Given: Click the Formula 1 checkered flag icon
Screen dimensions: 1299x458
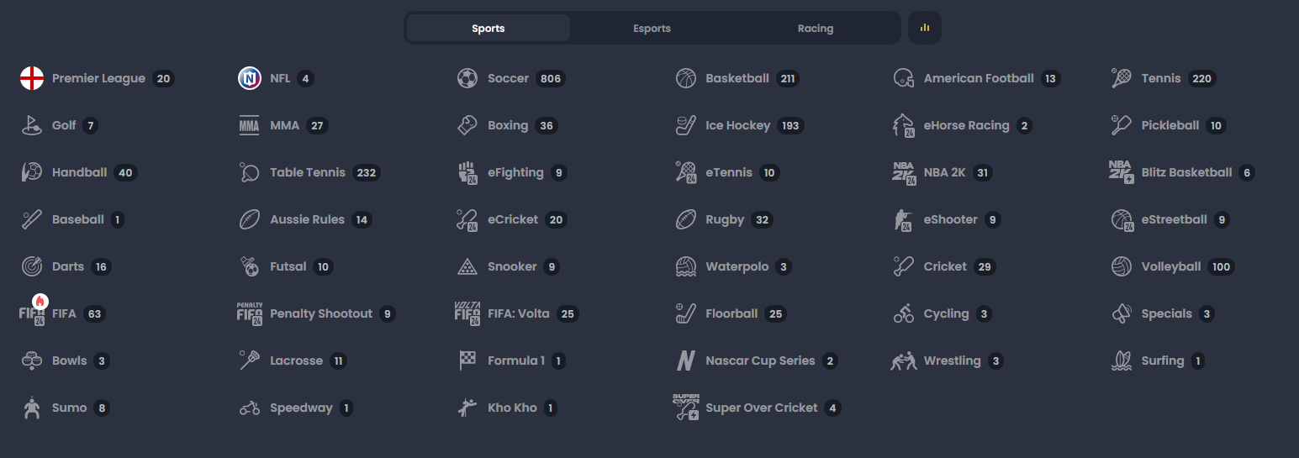Looking at the screenshot, I should pos(467,361).
